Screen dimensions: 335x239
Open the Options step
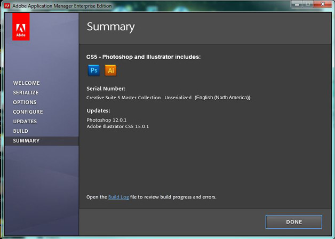pos(25,102)
